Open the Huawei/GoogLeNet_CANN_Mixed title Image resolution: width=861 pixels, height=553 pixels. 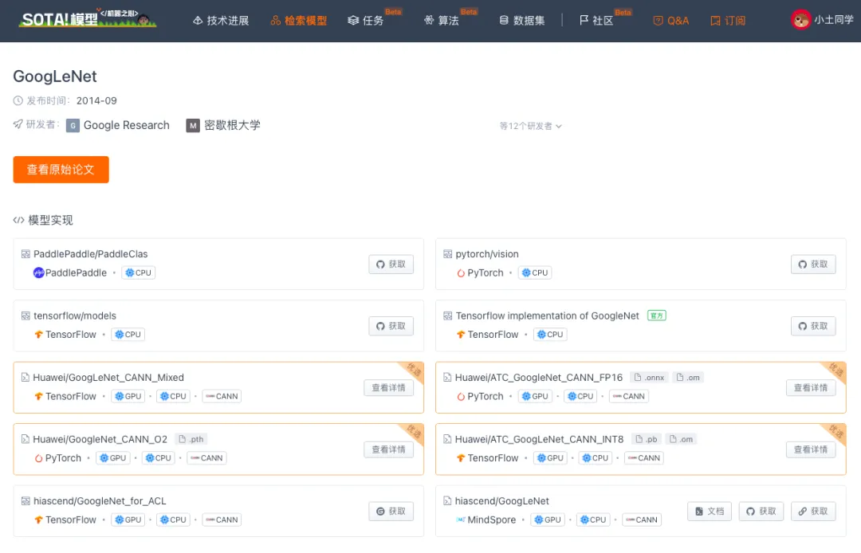click(x=108, y=378)
